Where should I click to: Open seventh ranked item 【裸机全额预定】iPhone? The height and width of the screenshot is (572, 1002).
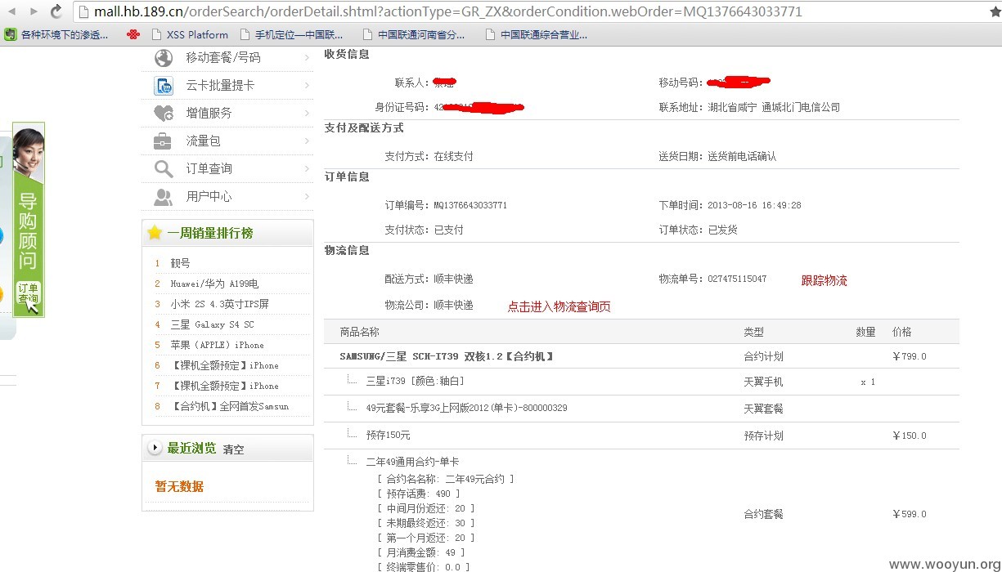pos(224,386)
